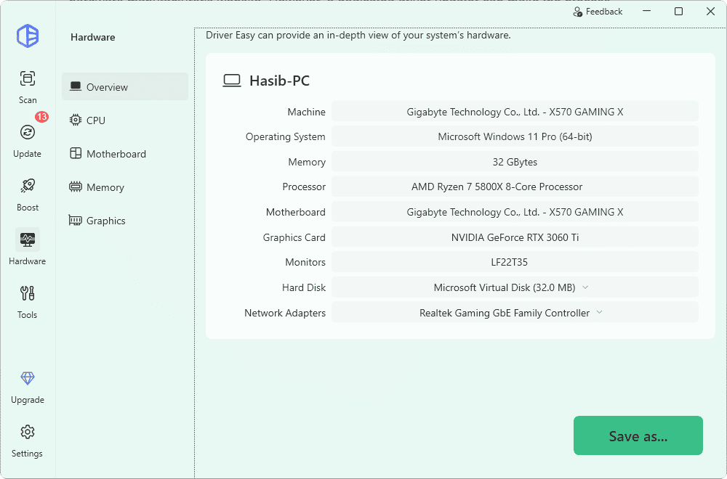Click the Update label in sidebar
Image resolution: width=727 pixels, height=479 pixels.
click(x=28, y=154)
